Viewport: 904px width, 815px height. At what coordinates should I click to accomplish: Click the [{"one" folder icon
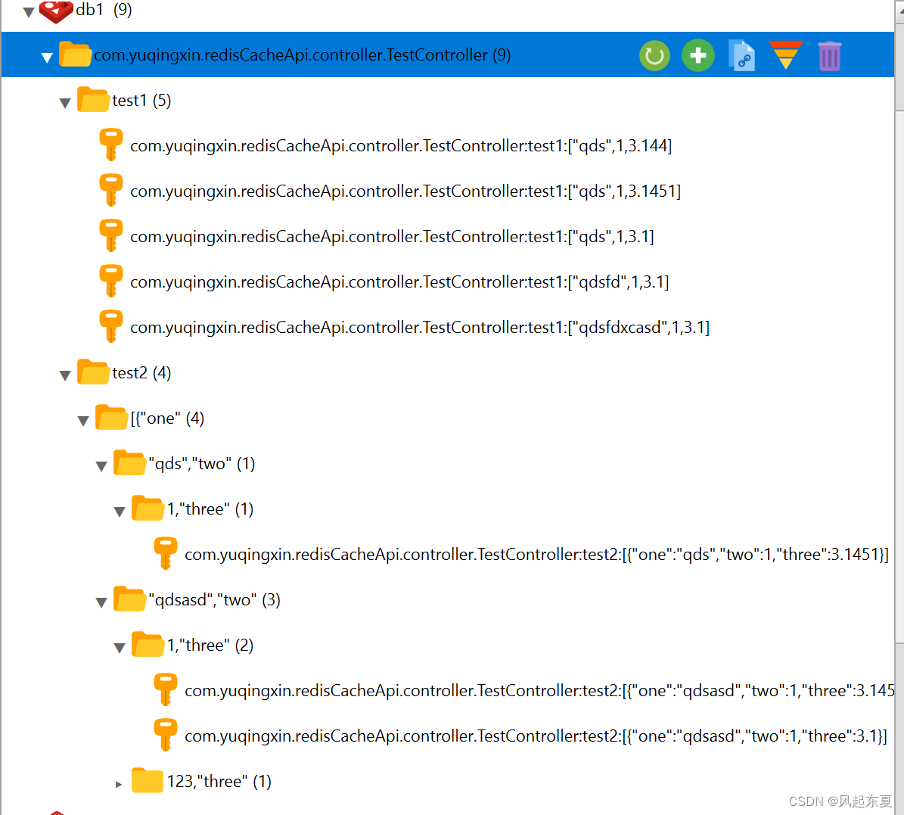[x=111, y=417]
